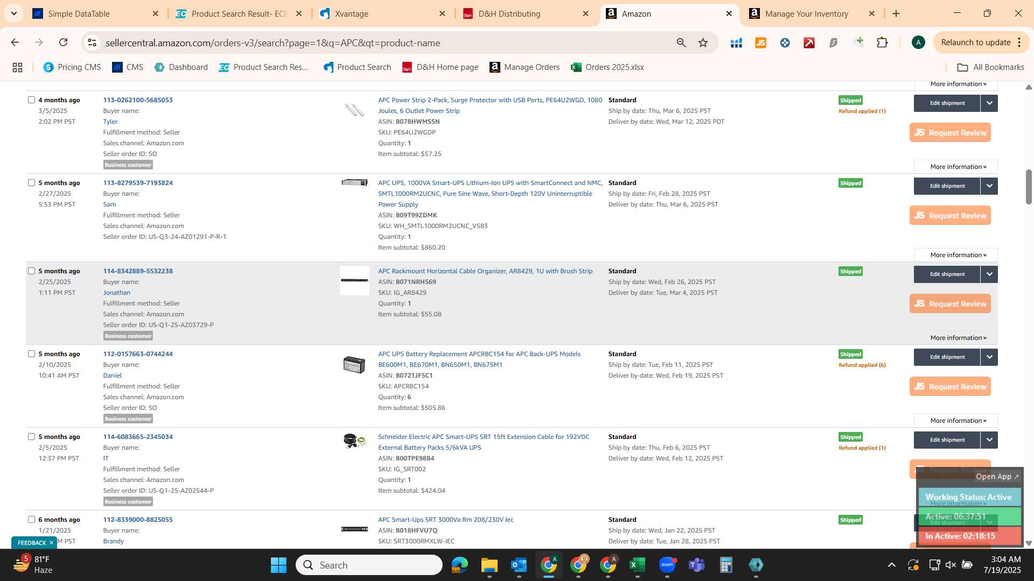Select checkbox for order 113-0262100-5685053
This screenshot has width=1034, height=581.
(31, 100)
